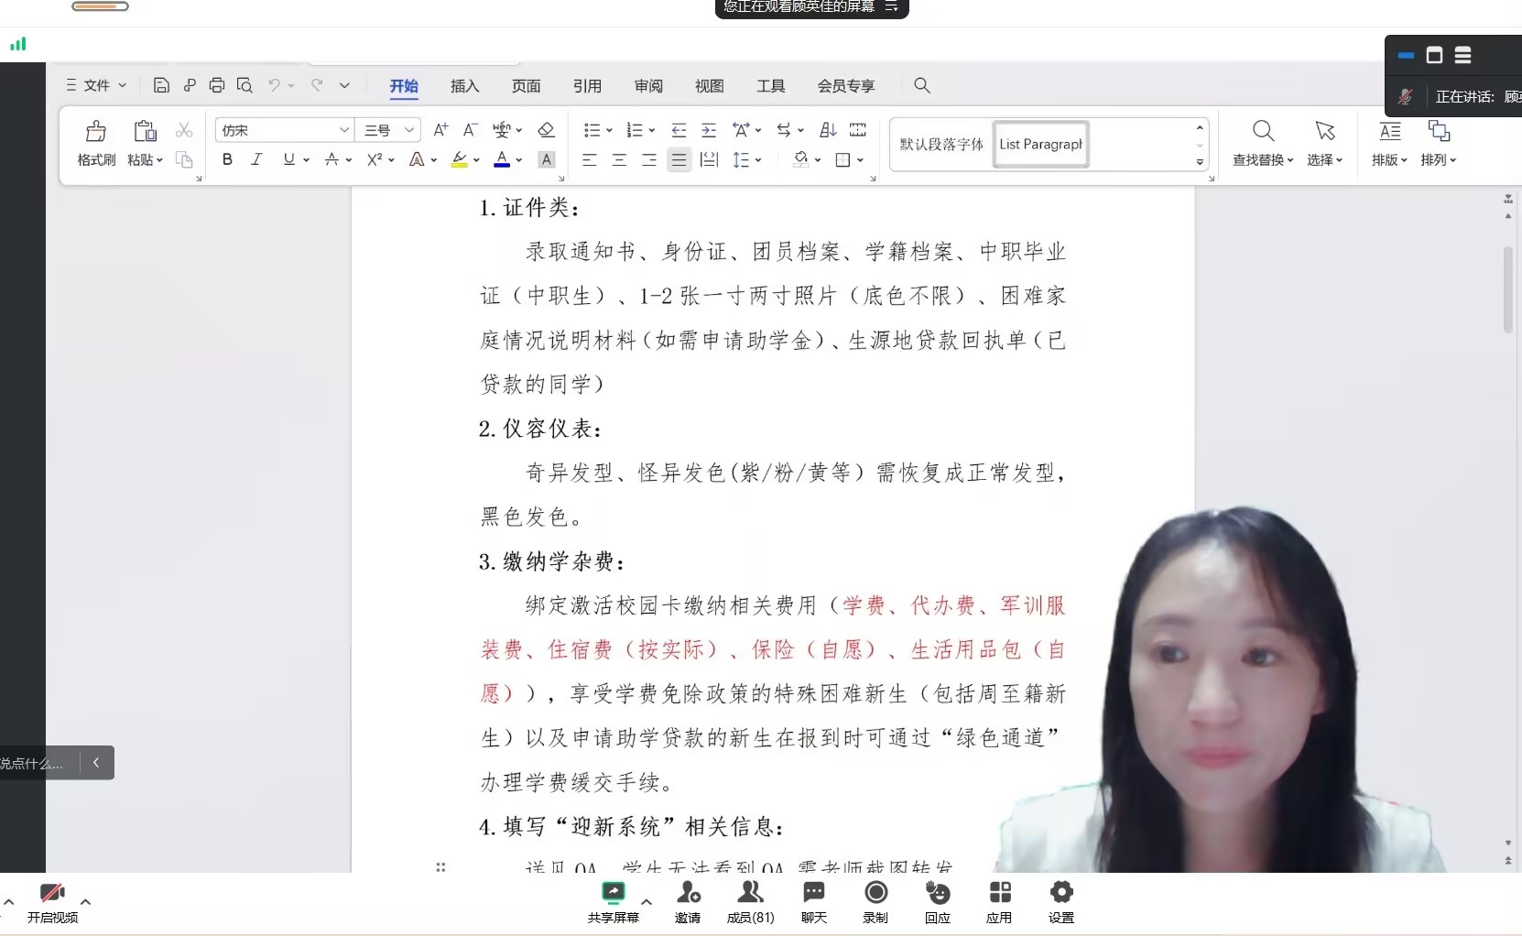
Task: Click the Format Painter (格式刷) icon
Action: click(96, 132)
